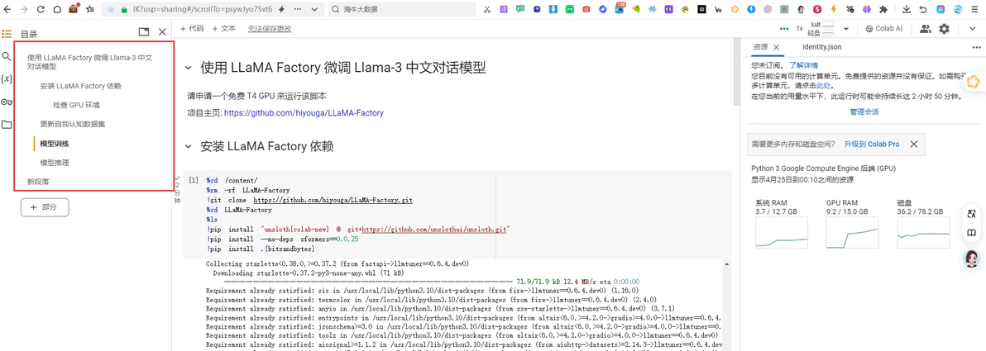
Task: Click the orange pentagon extension icon
Action: (735, 9)
